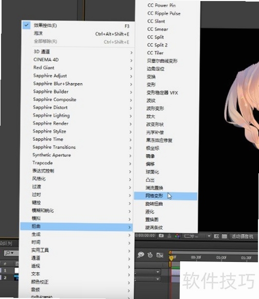Expand the Sapphire Blur+Sharpen submenu
This screenshot has width=259, height=299.
point(83,84)
